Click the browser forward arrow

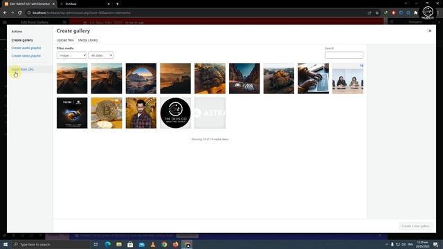(12, 12)
